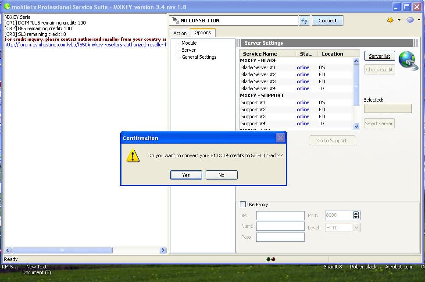Click the server list scroll down arrow
This screenshot has width=425, height=282.
pyautogui.click(x=357, y=126)
